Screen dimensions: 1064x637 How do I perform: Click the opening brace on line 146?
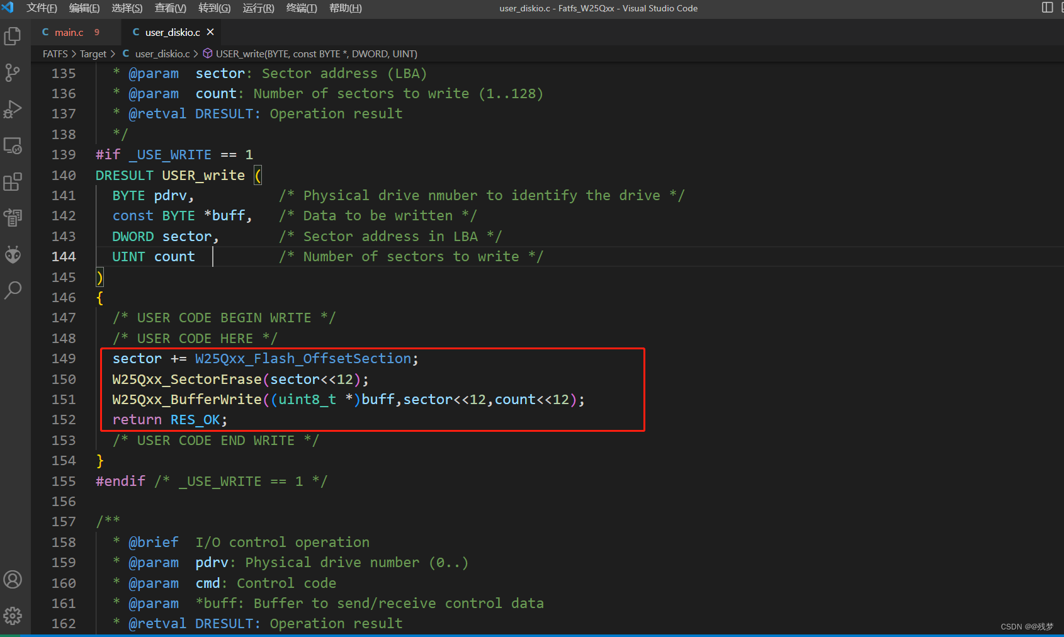[x=99, y=298]
